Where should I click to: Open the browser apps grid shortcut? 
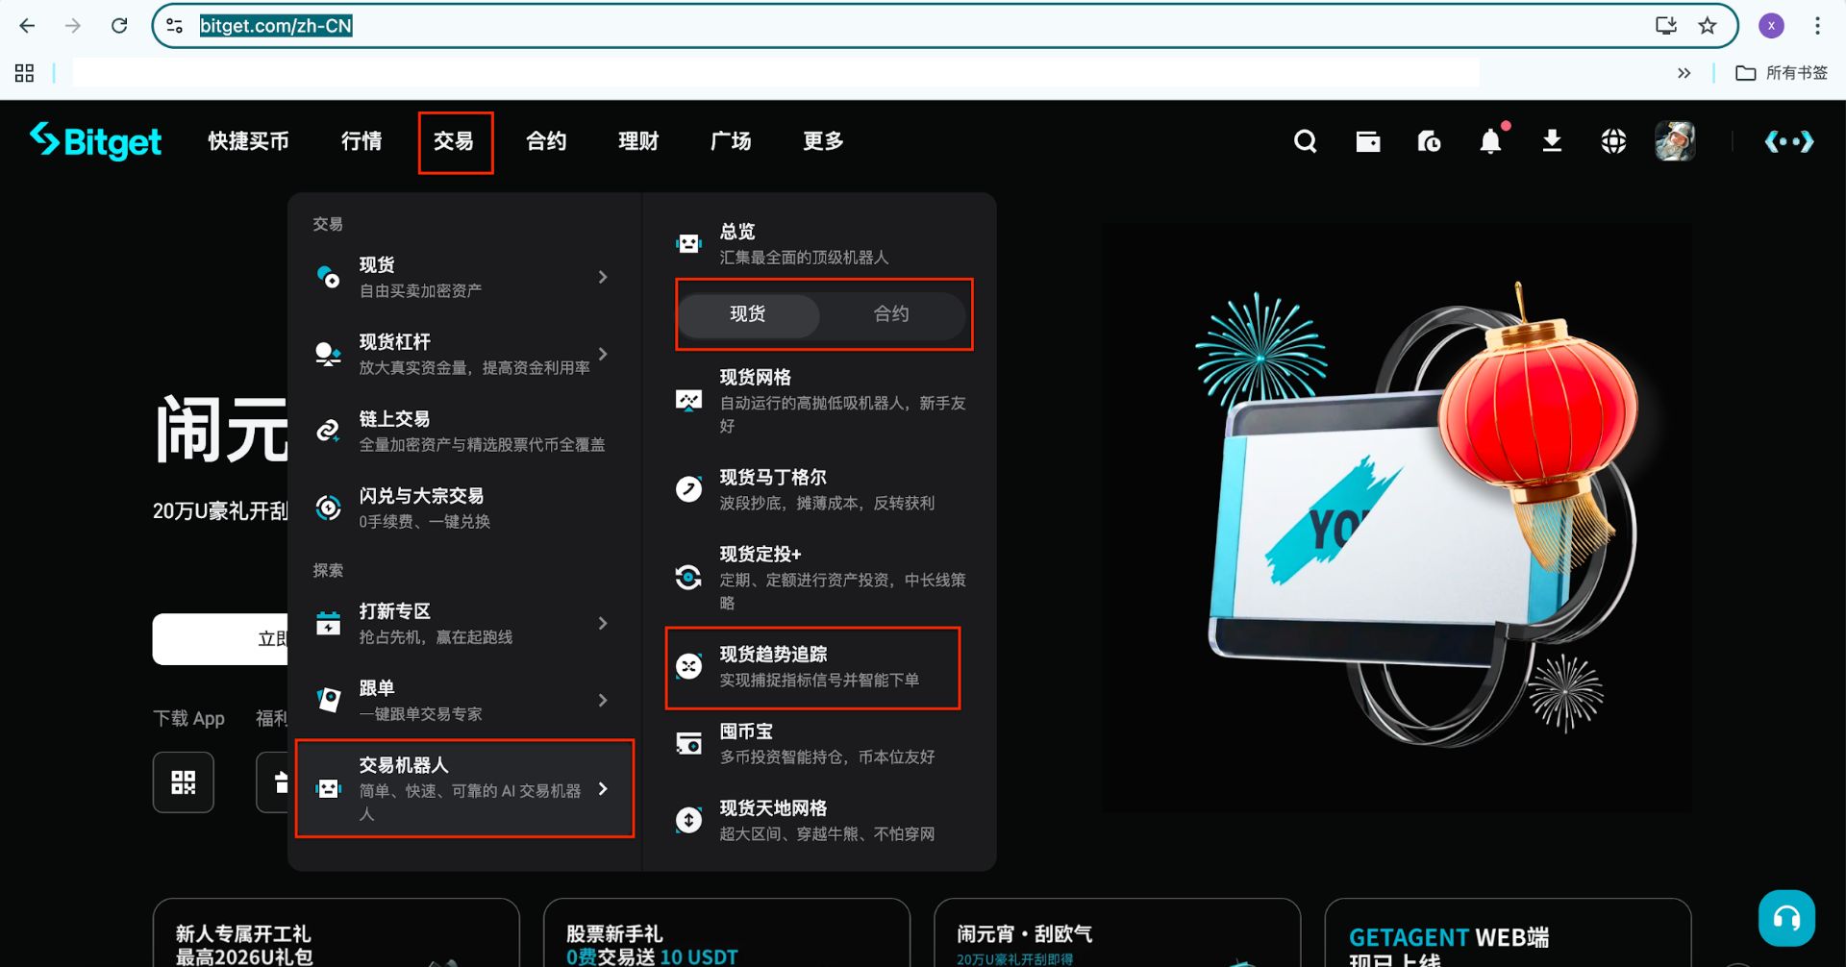tap(24, 73)
